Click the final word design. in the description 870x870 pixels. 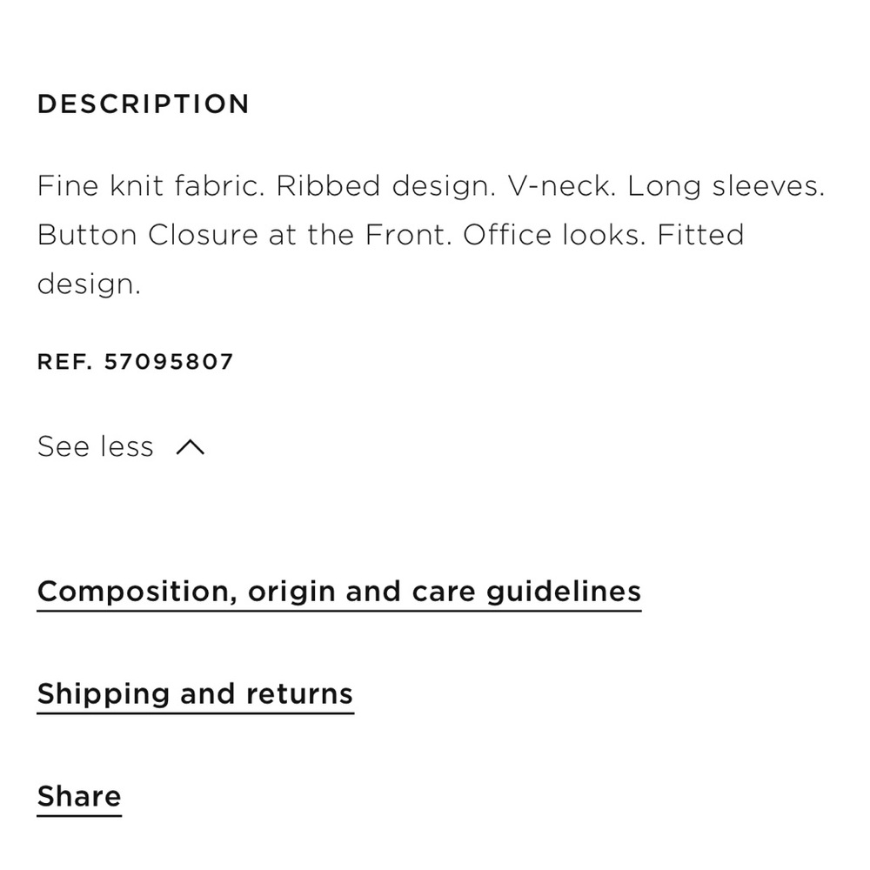88,284
